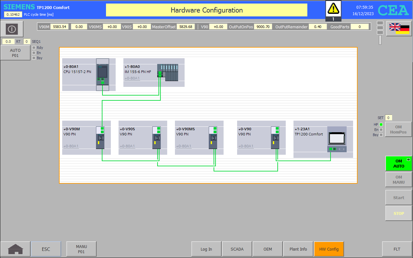Click the V90MS +0.00 field

112,27
